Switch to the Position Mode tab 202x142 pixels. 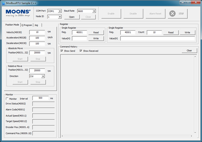coord(12,25)
